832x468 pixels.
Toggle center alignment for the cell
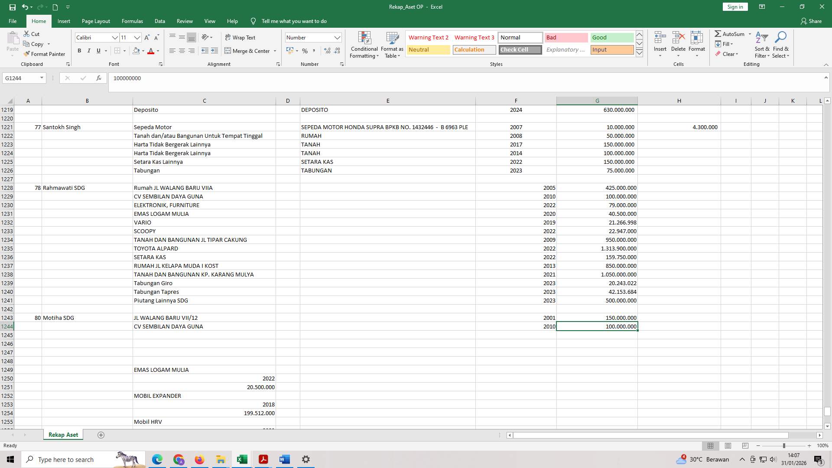(182, 51)
